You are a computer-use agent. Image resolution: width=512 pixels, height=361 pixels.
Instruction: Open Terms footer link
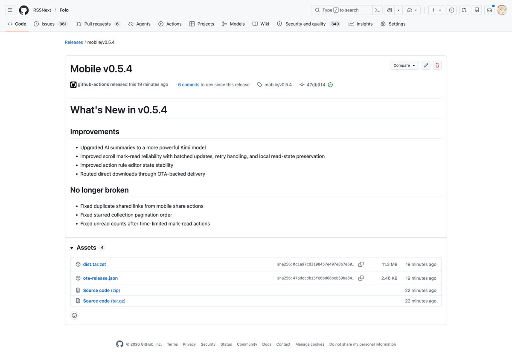click(172, 344)
